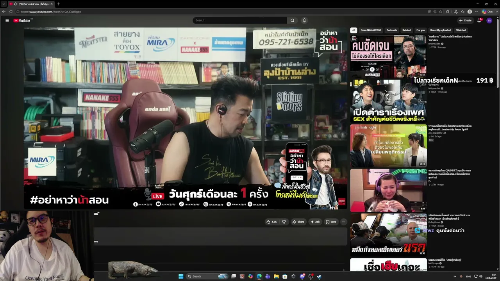
Task: Save the video to a playlist
Action: (x=331, y=222)
